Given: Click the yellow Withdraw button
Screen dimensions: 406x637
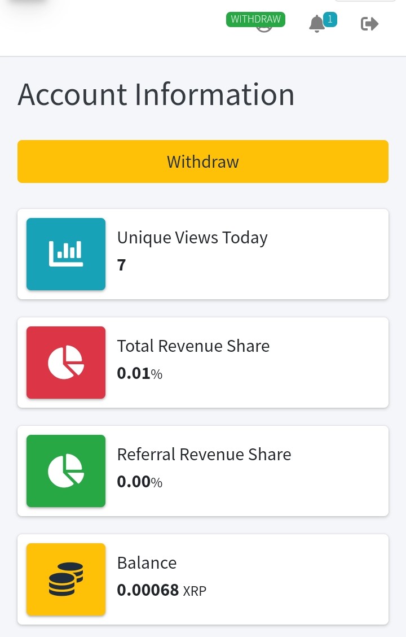Looking at the screenshot, I should coord(203,162).
